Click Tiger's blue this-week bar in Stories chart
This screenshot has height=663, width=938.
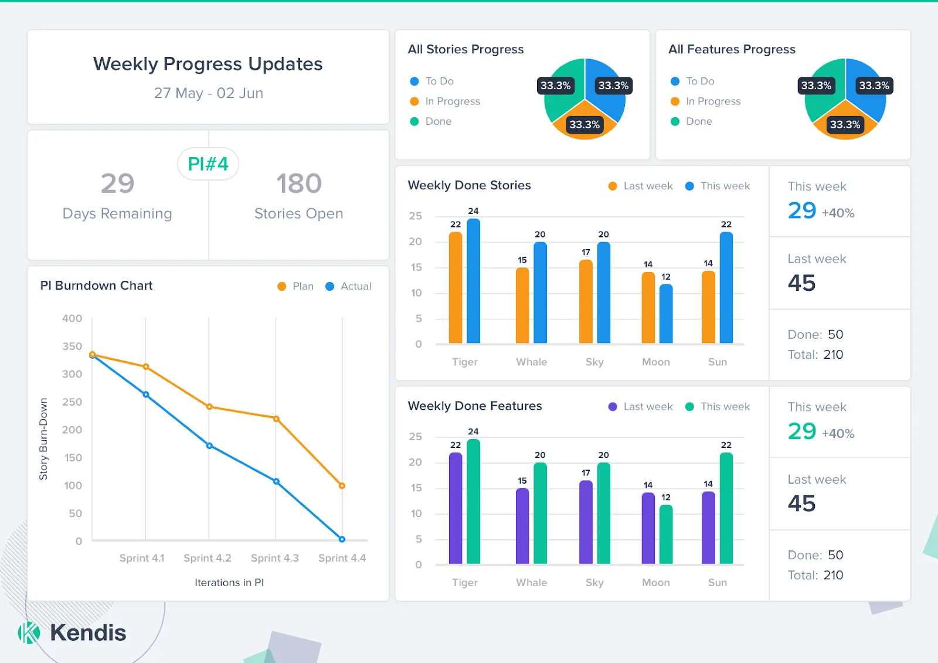pyautogui.click(x=473, y=281)
